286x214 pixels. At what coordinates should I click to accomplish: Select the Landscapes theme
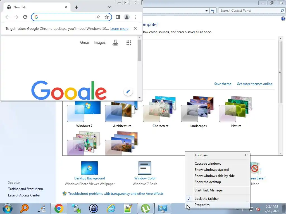tap(198, 112)
